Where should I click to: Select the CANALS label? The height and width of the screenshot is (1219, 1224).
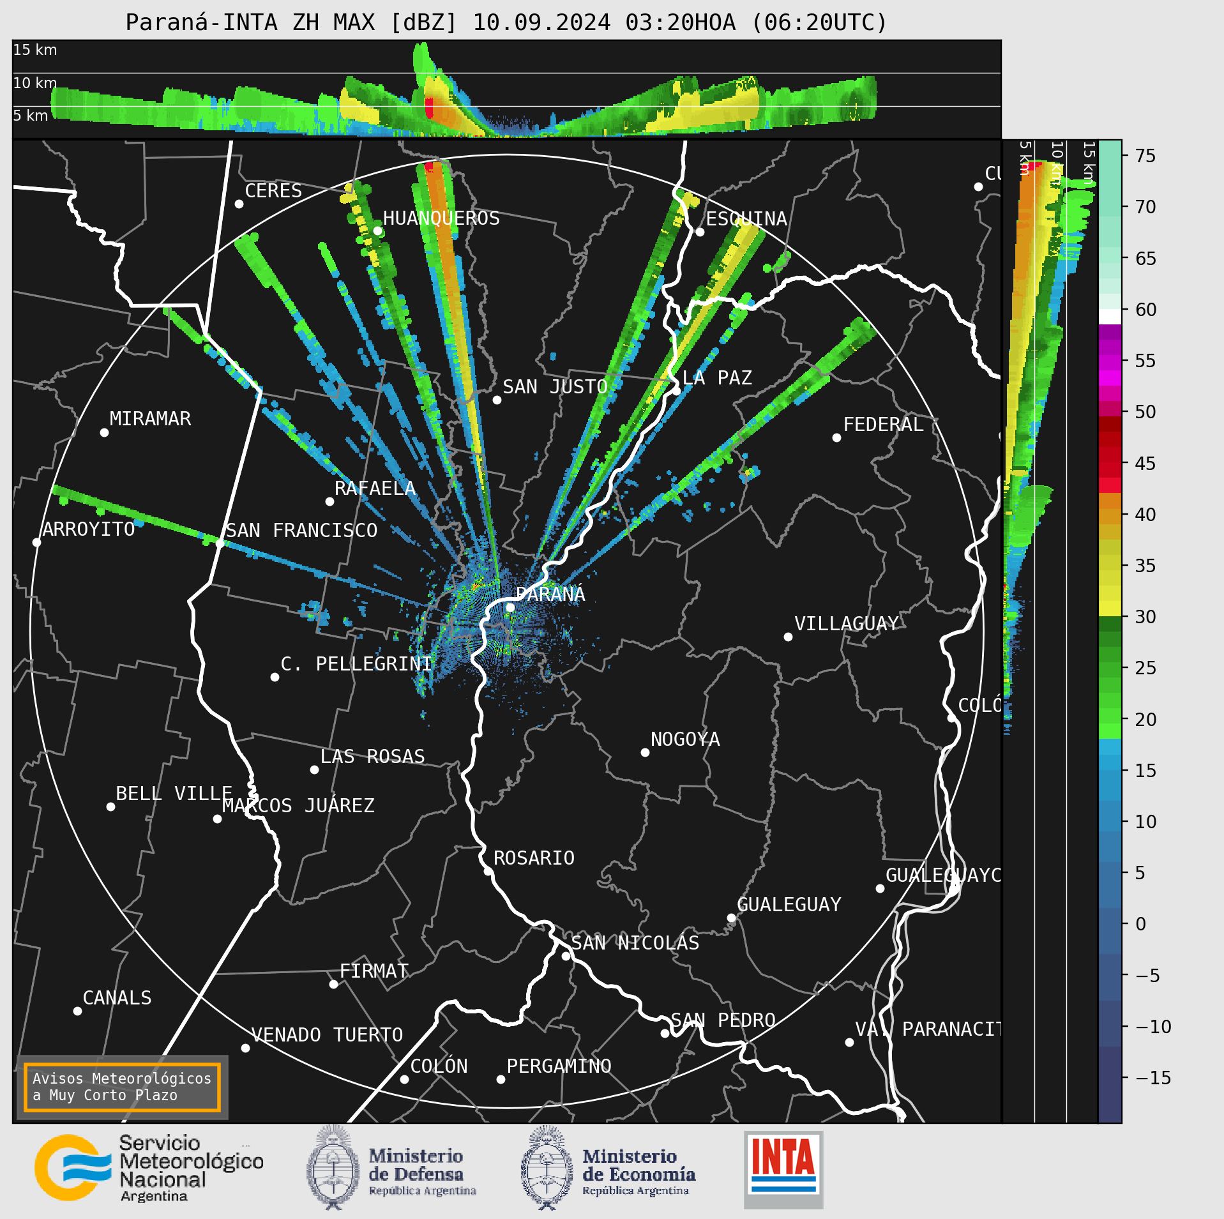[x=117, y=998]
